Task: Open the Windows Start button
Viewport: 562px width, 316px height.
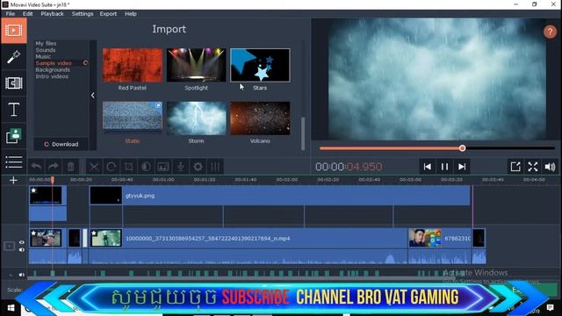Action: [11, 308]
